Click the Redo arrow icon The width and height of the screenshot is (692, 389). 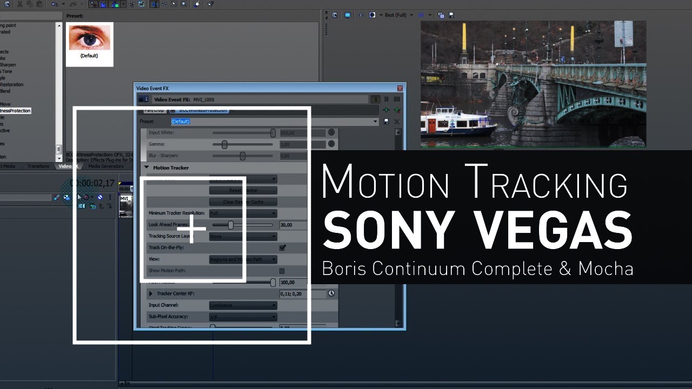[73, 4]
